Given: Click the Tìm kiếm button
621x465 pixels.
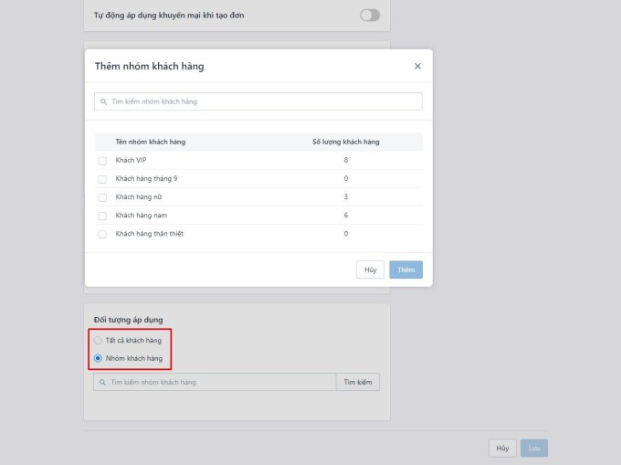Looking at the screenshot, I should click(x=358, y=382).
